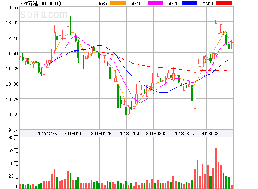Click the MA60 legend label
This screenshot has width=258, height=189.
pos(208,3)
